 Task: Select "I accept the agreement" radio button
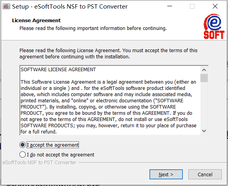(23, 145)
